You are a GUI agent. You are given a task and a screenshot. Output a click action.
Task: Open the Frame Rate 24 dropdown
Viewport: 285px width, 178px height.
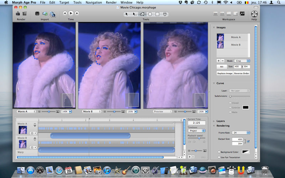point(241,132)
